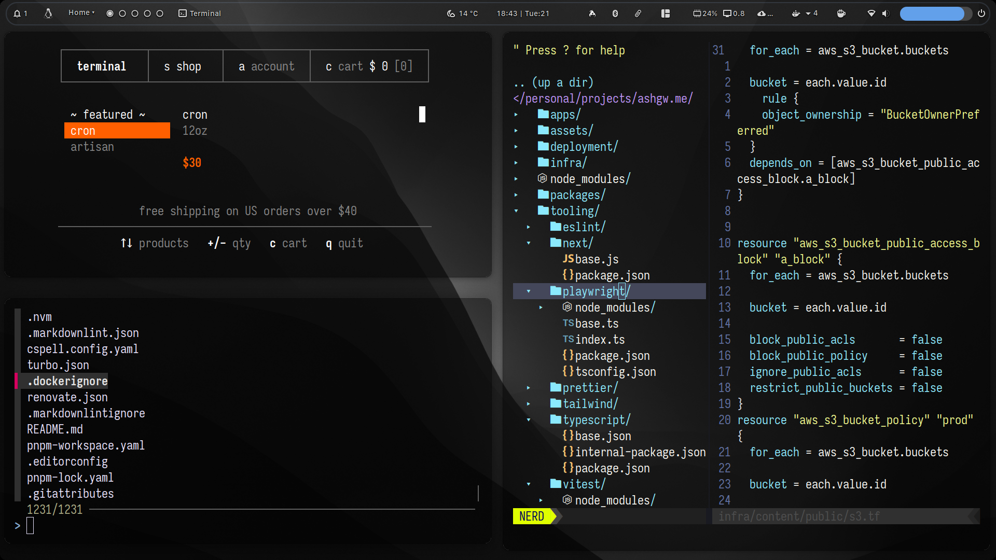Click the $30 price text
Viewport: 996px width, 560px height.
[192, 163]
